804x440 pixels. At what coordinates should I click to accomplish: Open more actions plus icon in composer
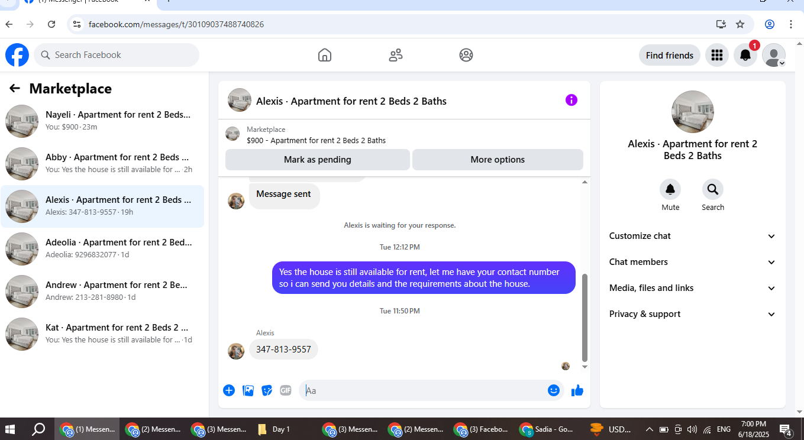[229, 390]
